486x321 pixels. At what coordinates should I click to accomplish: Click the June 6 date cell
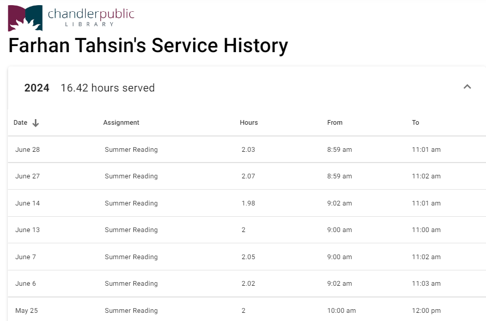26,284
